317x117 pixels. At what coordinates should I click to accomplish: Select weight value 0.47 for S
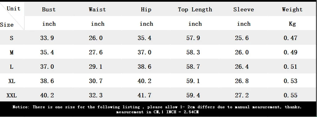(x=291, y=38)
